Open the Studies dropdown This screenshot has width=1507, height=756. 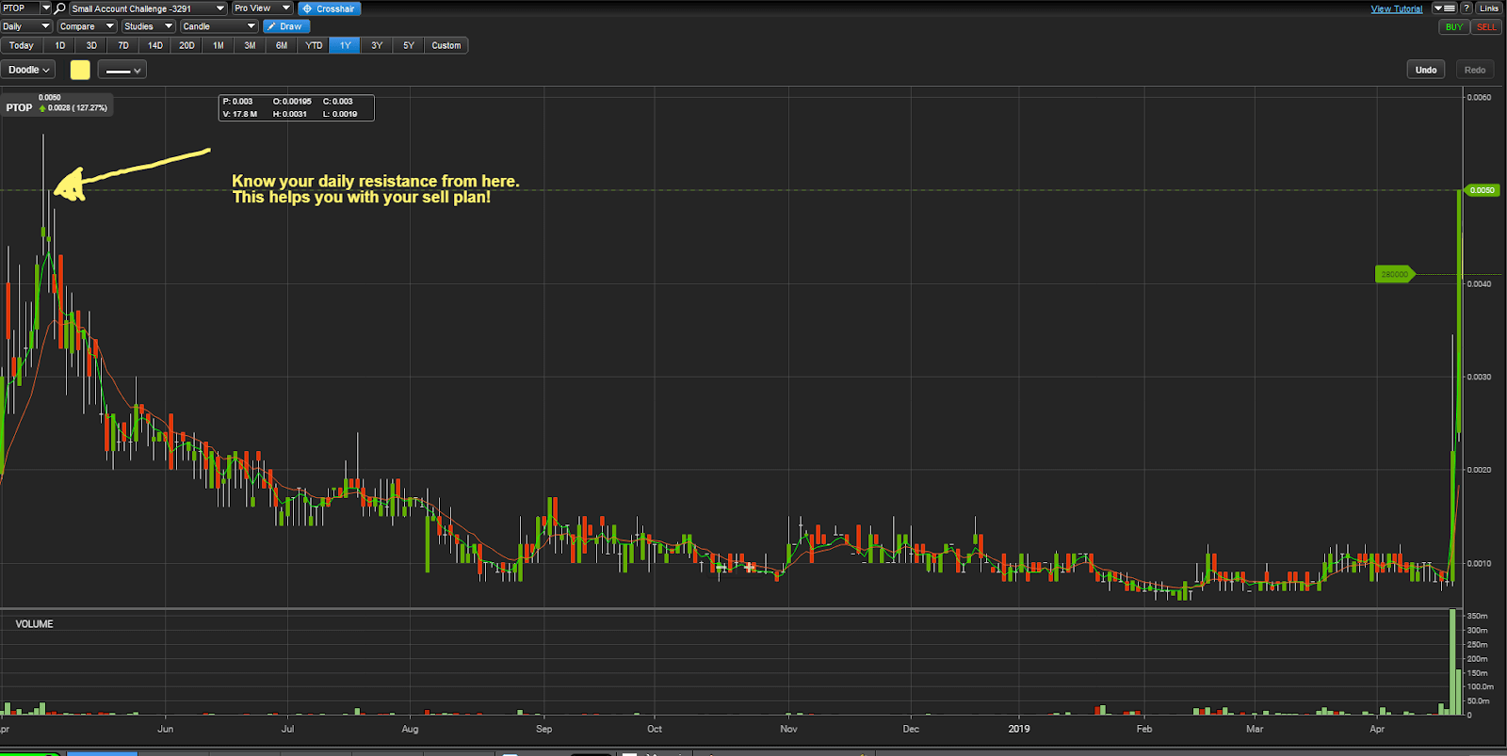(x=148, y=26)
